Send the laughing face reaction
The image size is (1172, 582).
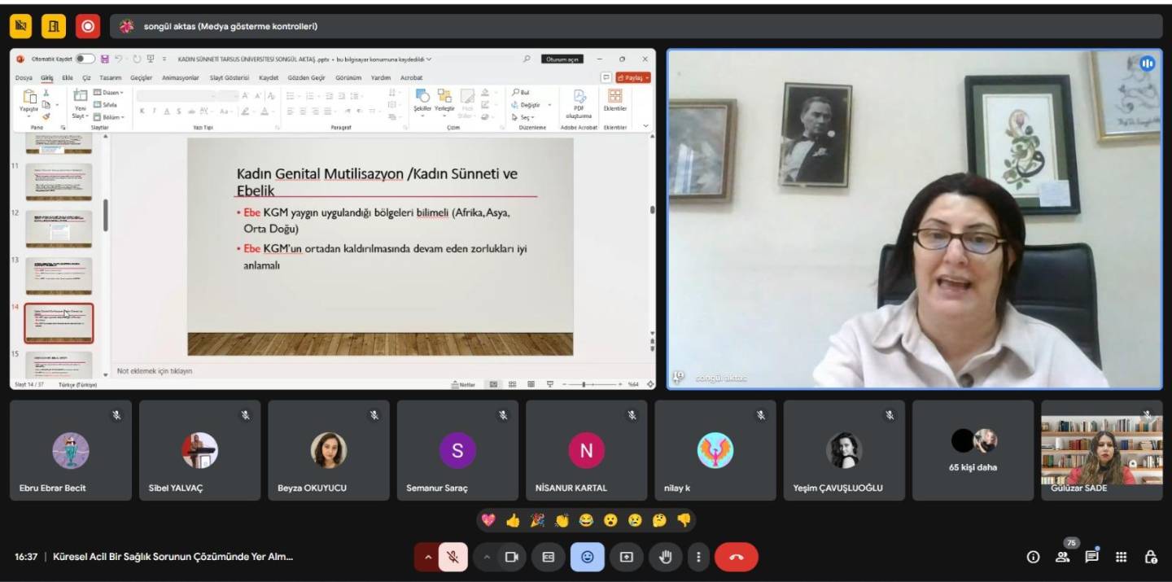pyautogui.click(x=586, y=520)
